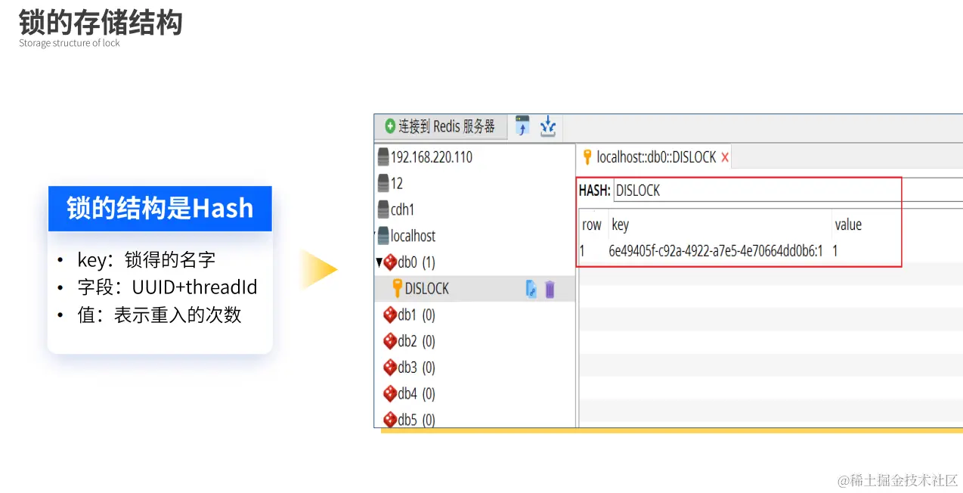Select the server named 12
963x493 pixels.
tap(396, 183)
